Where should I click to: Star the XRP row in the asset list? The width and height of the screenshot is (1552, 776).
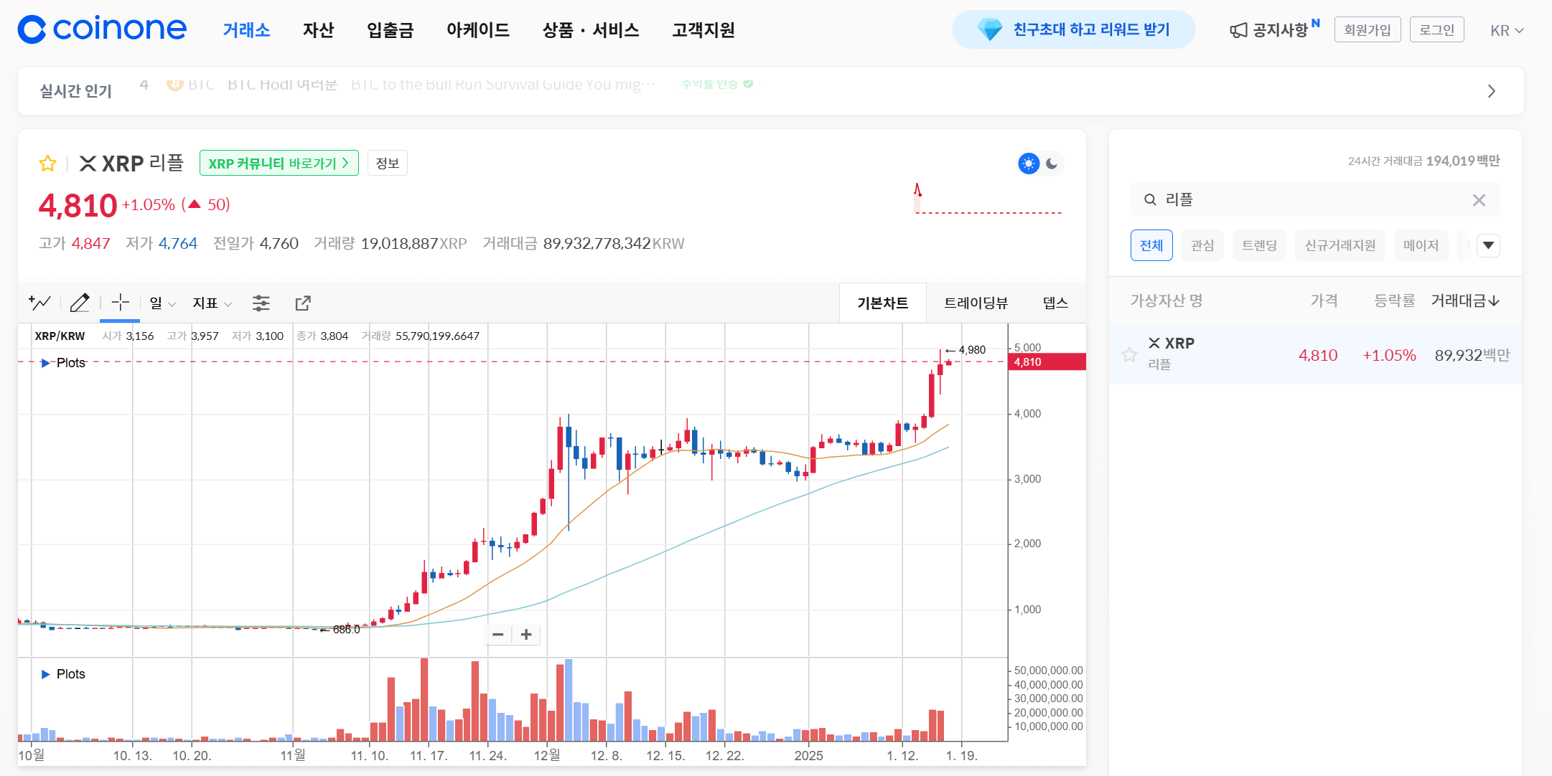pos(1128,354)
